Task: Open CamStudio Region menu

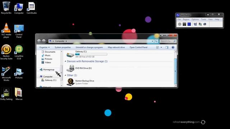Action: pos(186,19)
